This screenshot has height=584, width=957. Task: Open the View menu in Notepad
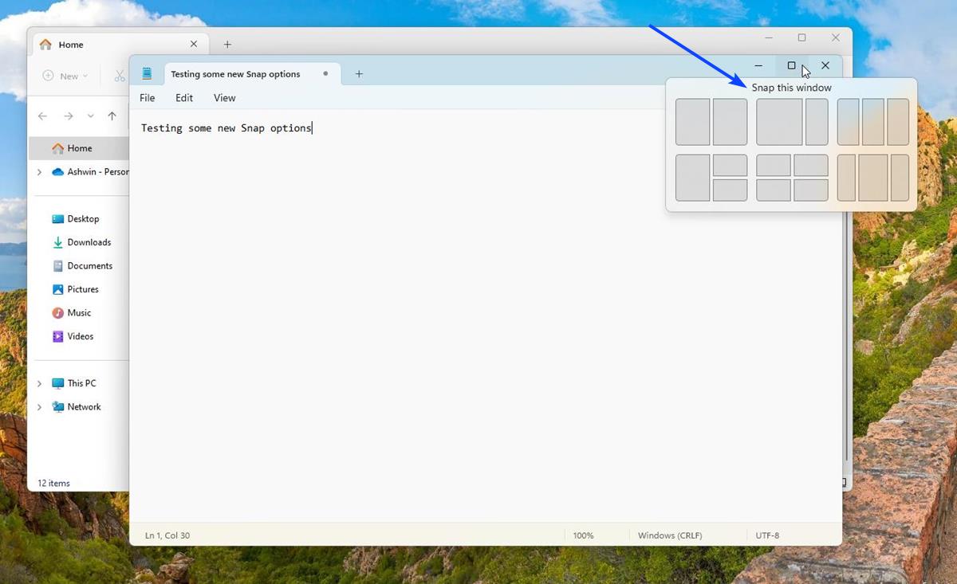(x=225, y=98)
